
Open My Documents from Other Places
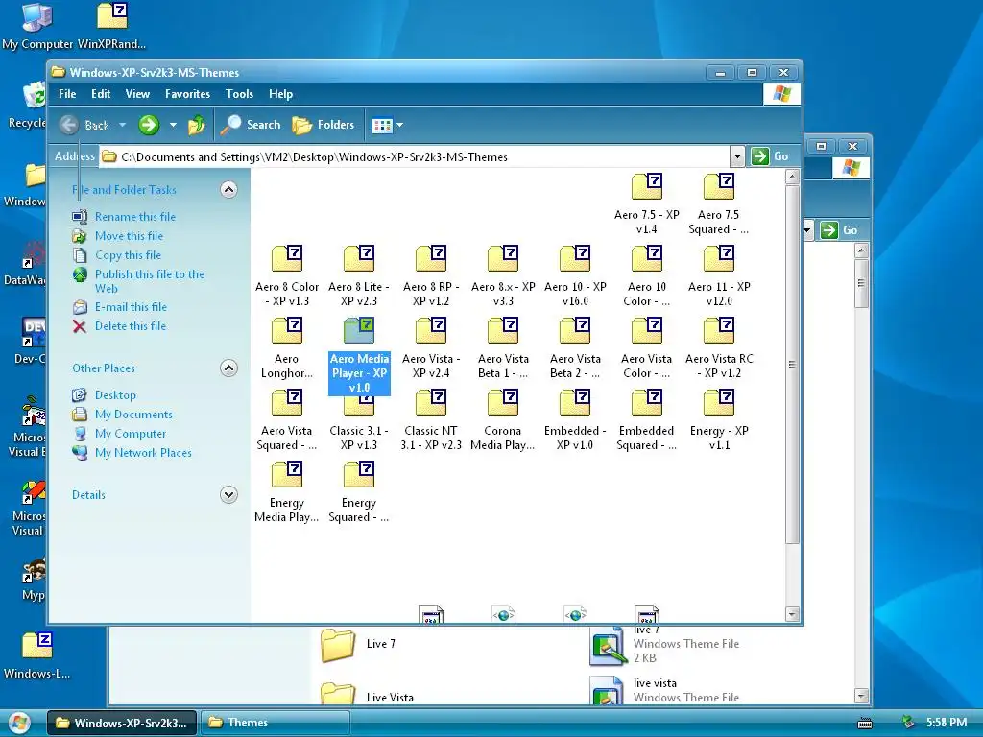pos(133,415)
